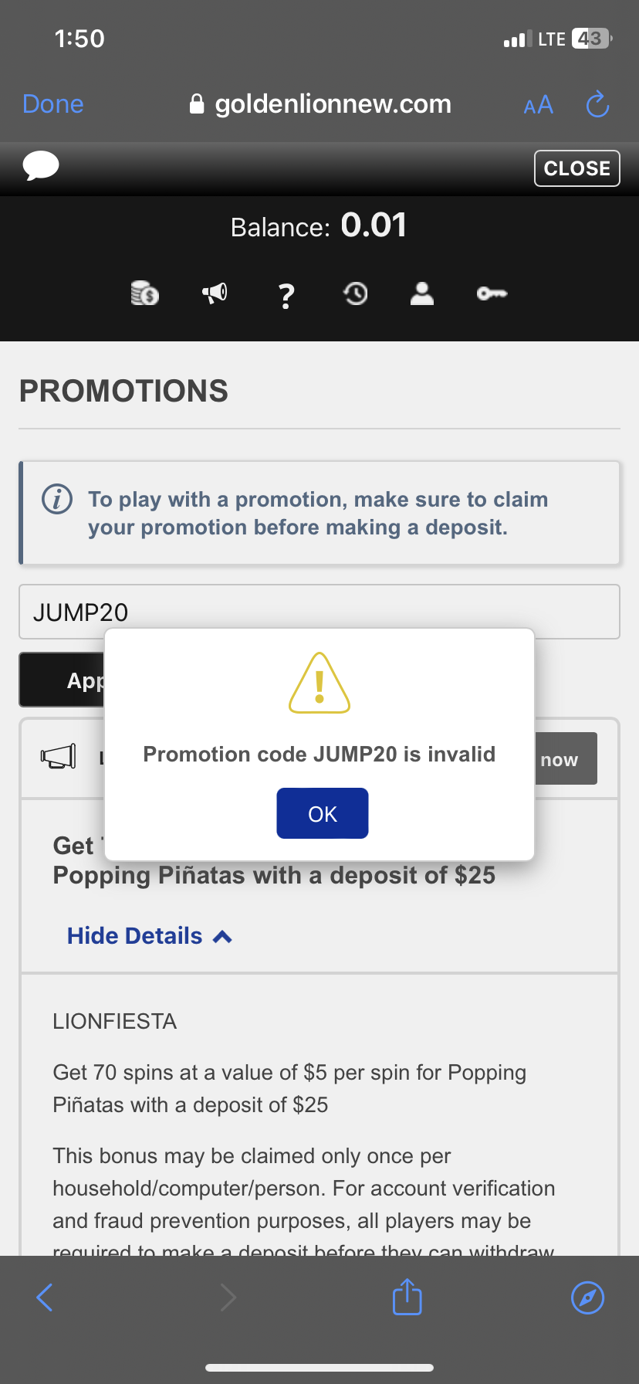
Task: Open the live chat bubble icon
Action: click(41, 165)
